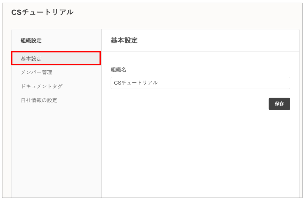This screenshot has width=304, height=200.
Task: Switch to the member management section
Action: (36, 72)
